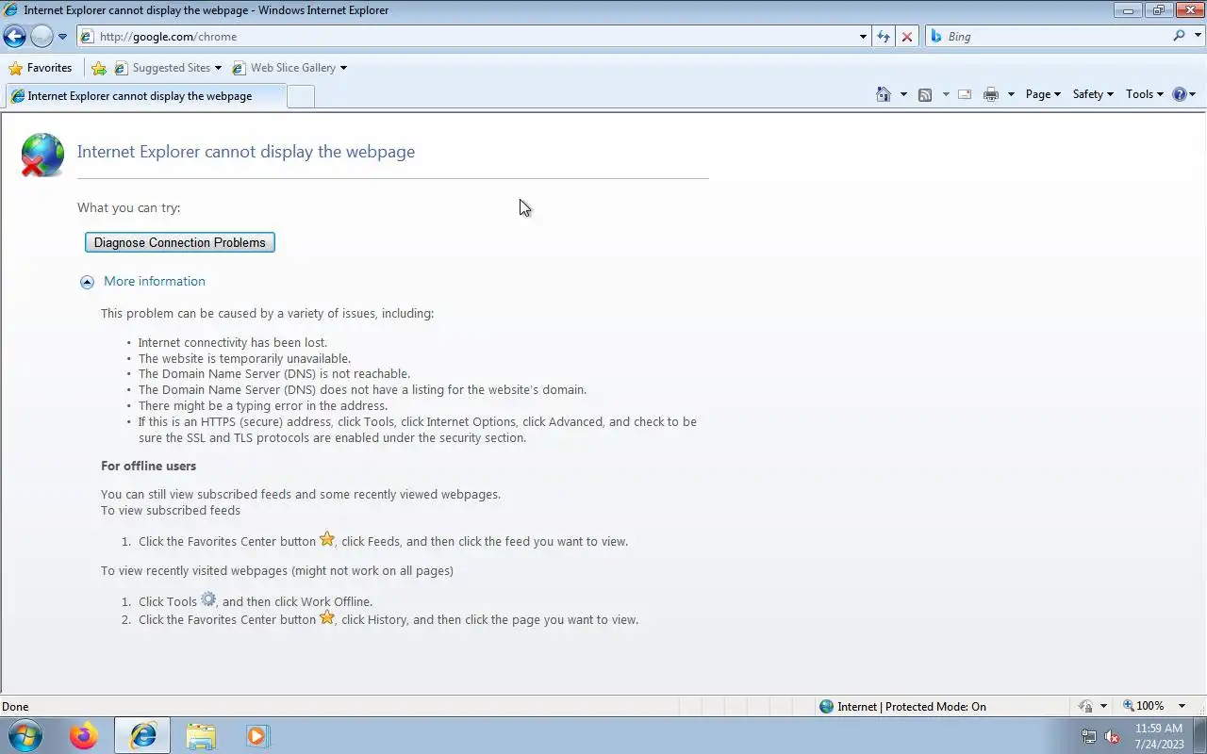Click the search magnifier icon
The height and width of the screenshot is (754, 1207).
tap(1179, 36)
